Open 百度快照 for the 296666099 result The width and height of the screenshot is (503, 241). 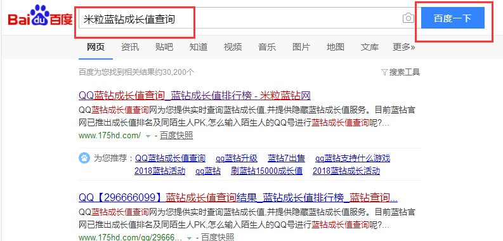pyautogui.click(x=218, y=237)
